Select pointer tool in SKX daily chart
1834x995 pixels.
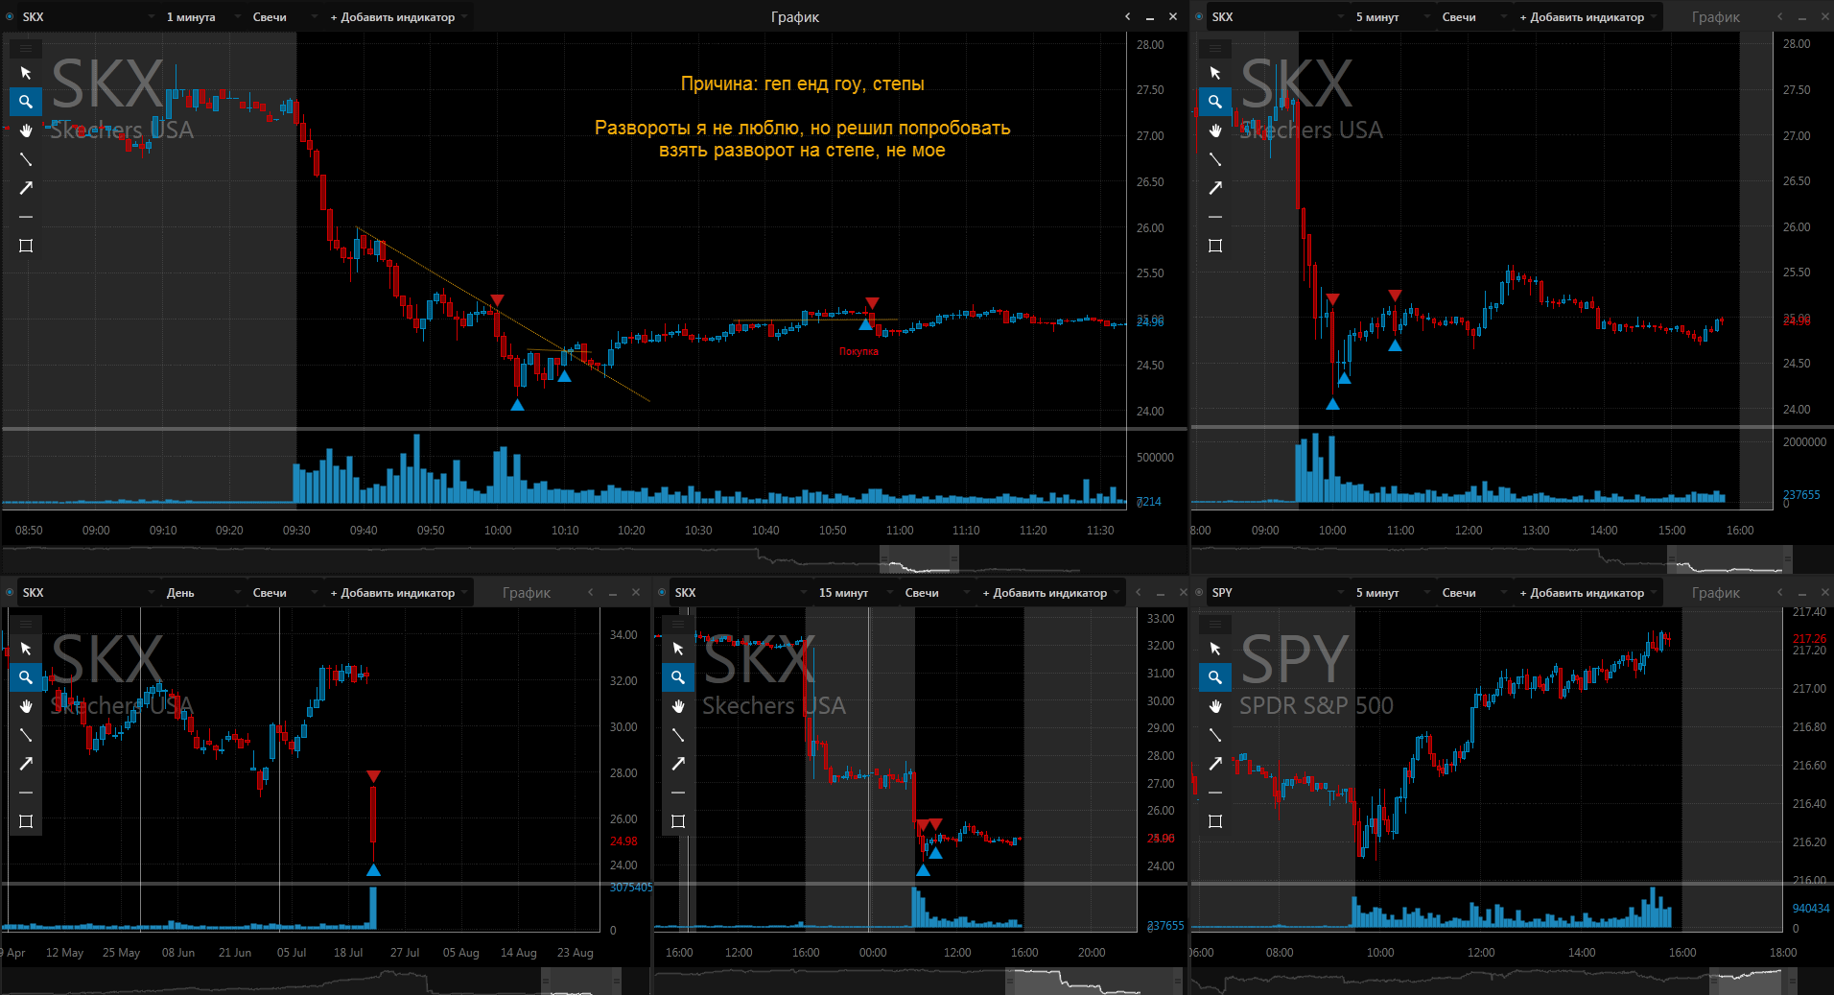click(x=26, y=649)
